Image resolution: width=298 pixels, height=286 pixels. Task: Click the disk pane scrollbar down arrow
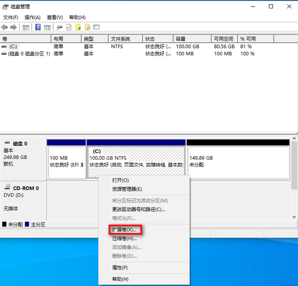(294, 217)
